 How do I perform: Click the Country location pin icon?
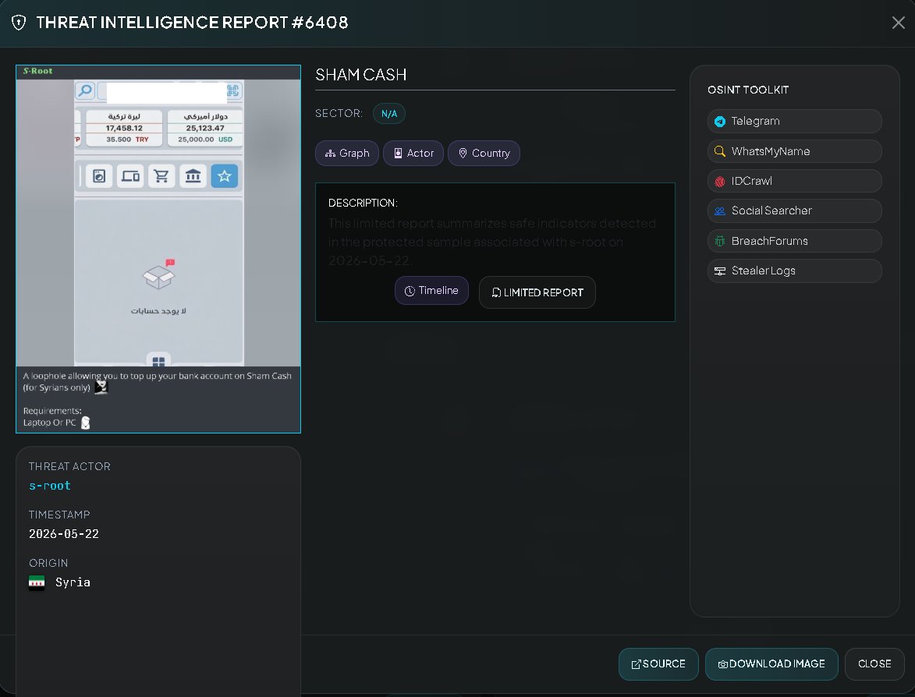click(463, 154)
